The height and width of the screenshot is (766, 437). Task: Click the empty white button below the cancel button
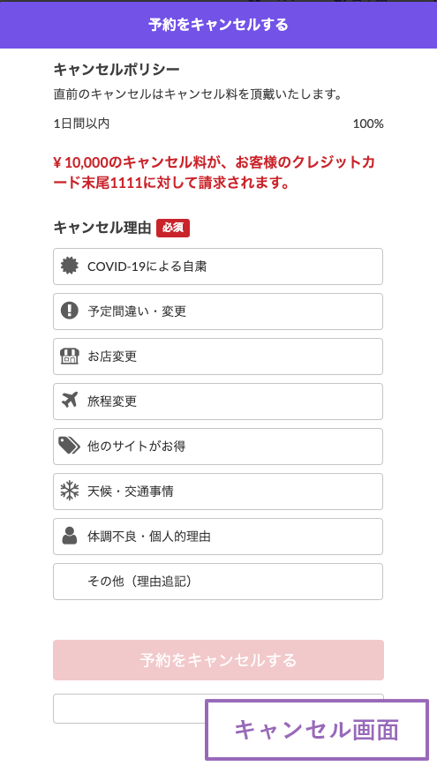(x=129, y=709)
